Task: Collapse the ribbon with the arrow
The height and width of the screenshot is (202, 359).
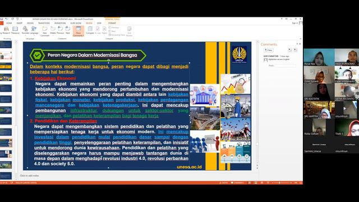Action: point(300,39)
